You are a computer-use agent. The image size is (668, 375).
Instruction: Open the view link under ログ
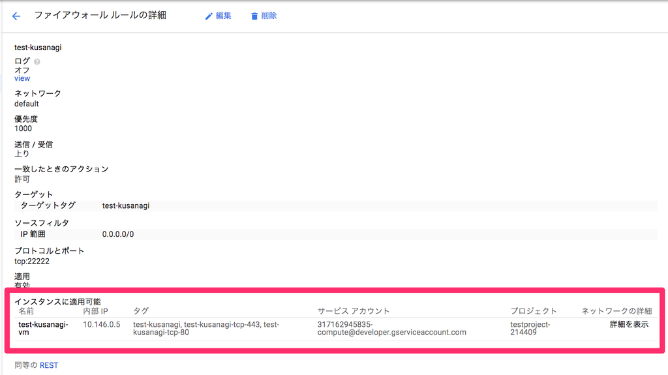[22, 78]
